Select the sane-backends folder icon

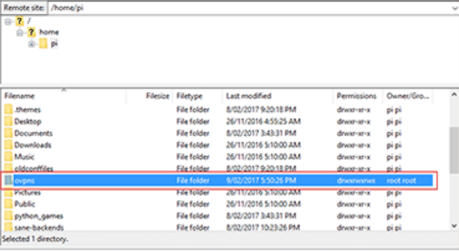(8, 228)
